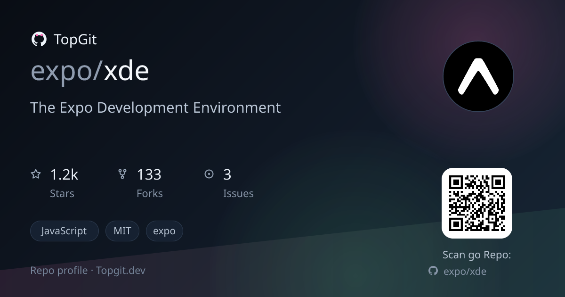Click the fork icon beside 133

(122, 174)
